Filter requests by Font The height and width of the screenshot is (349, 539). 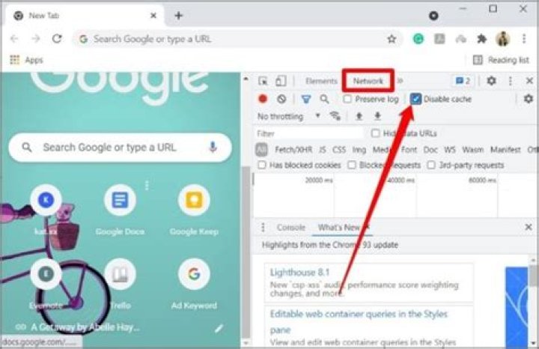[x=409, y=150]
